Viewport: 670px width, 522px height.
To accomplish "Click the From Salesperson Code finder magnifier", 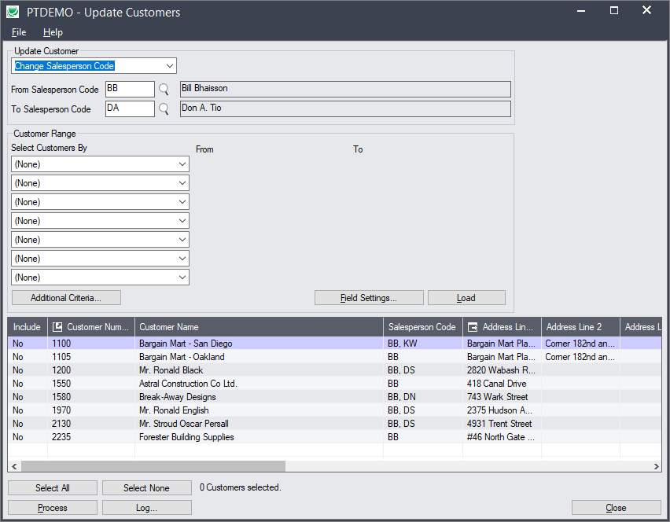I will coord(164,90).
